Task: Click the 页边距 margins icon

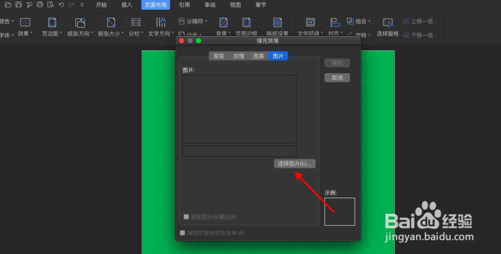Action: [52, 22]
